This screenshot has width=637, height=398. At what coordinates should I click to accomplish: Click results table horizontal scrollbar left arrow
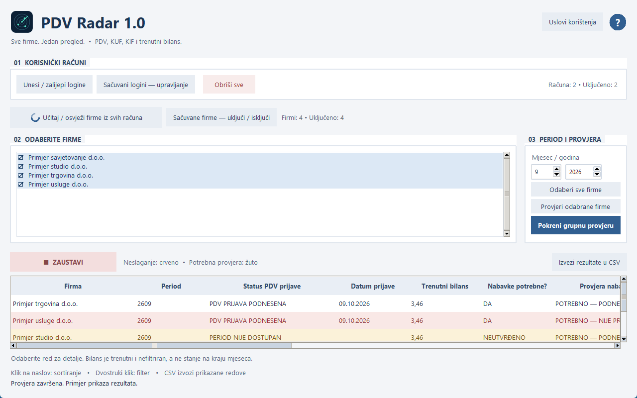[13, 345]
